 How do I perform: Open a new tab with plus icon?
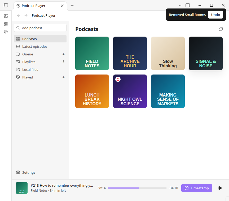[72, 6]
